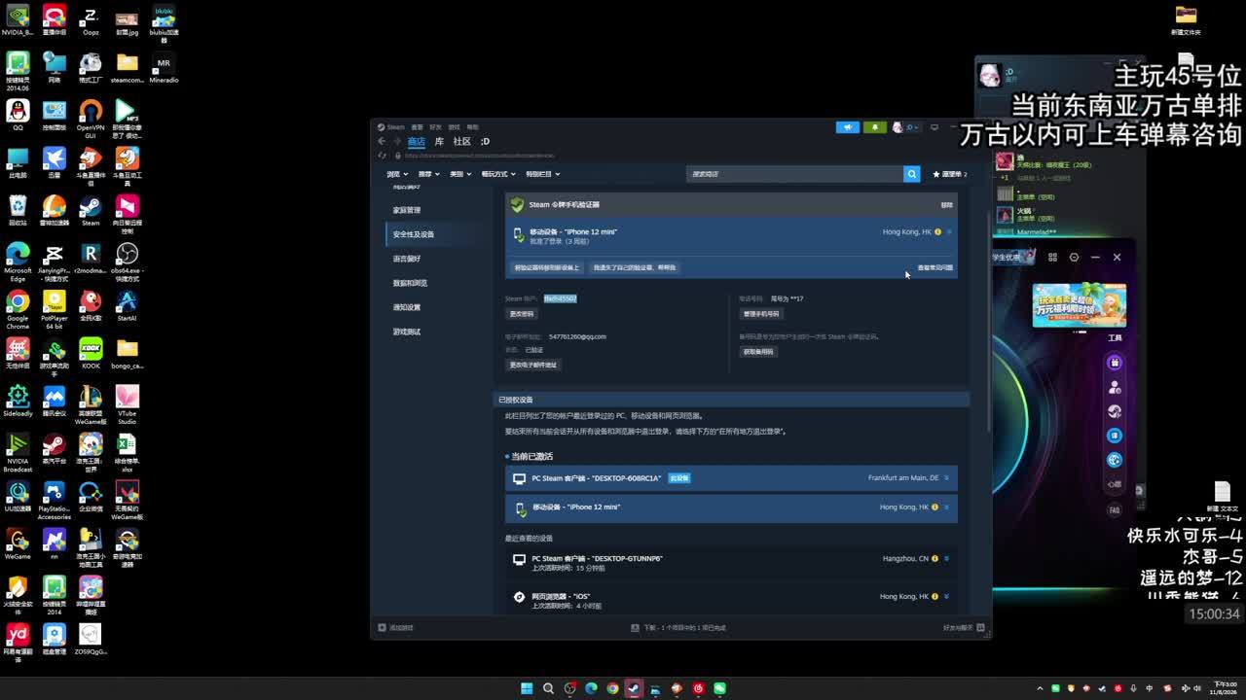This screenshot has width=1246, height=700.
Task: Open taskbar Search
Action: click(548, 688)
